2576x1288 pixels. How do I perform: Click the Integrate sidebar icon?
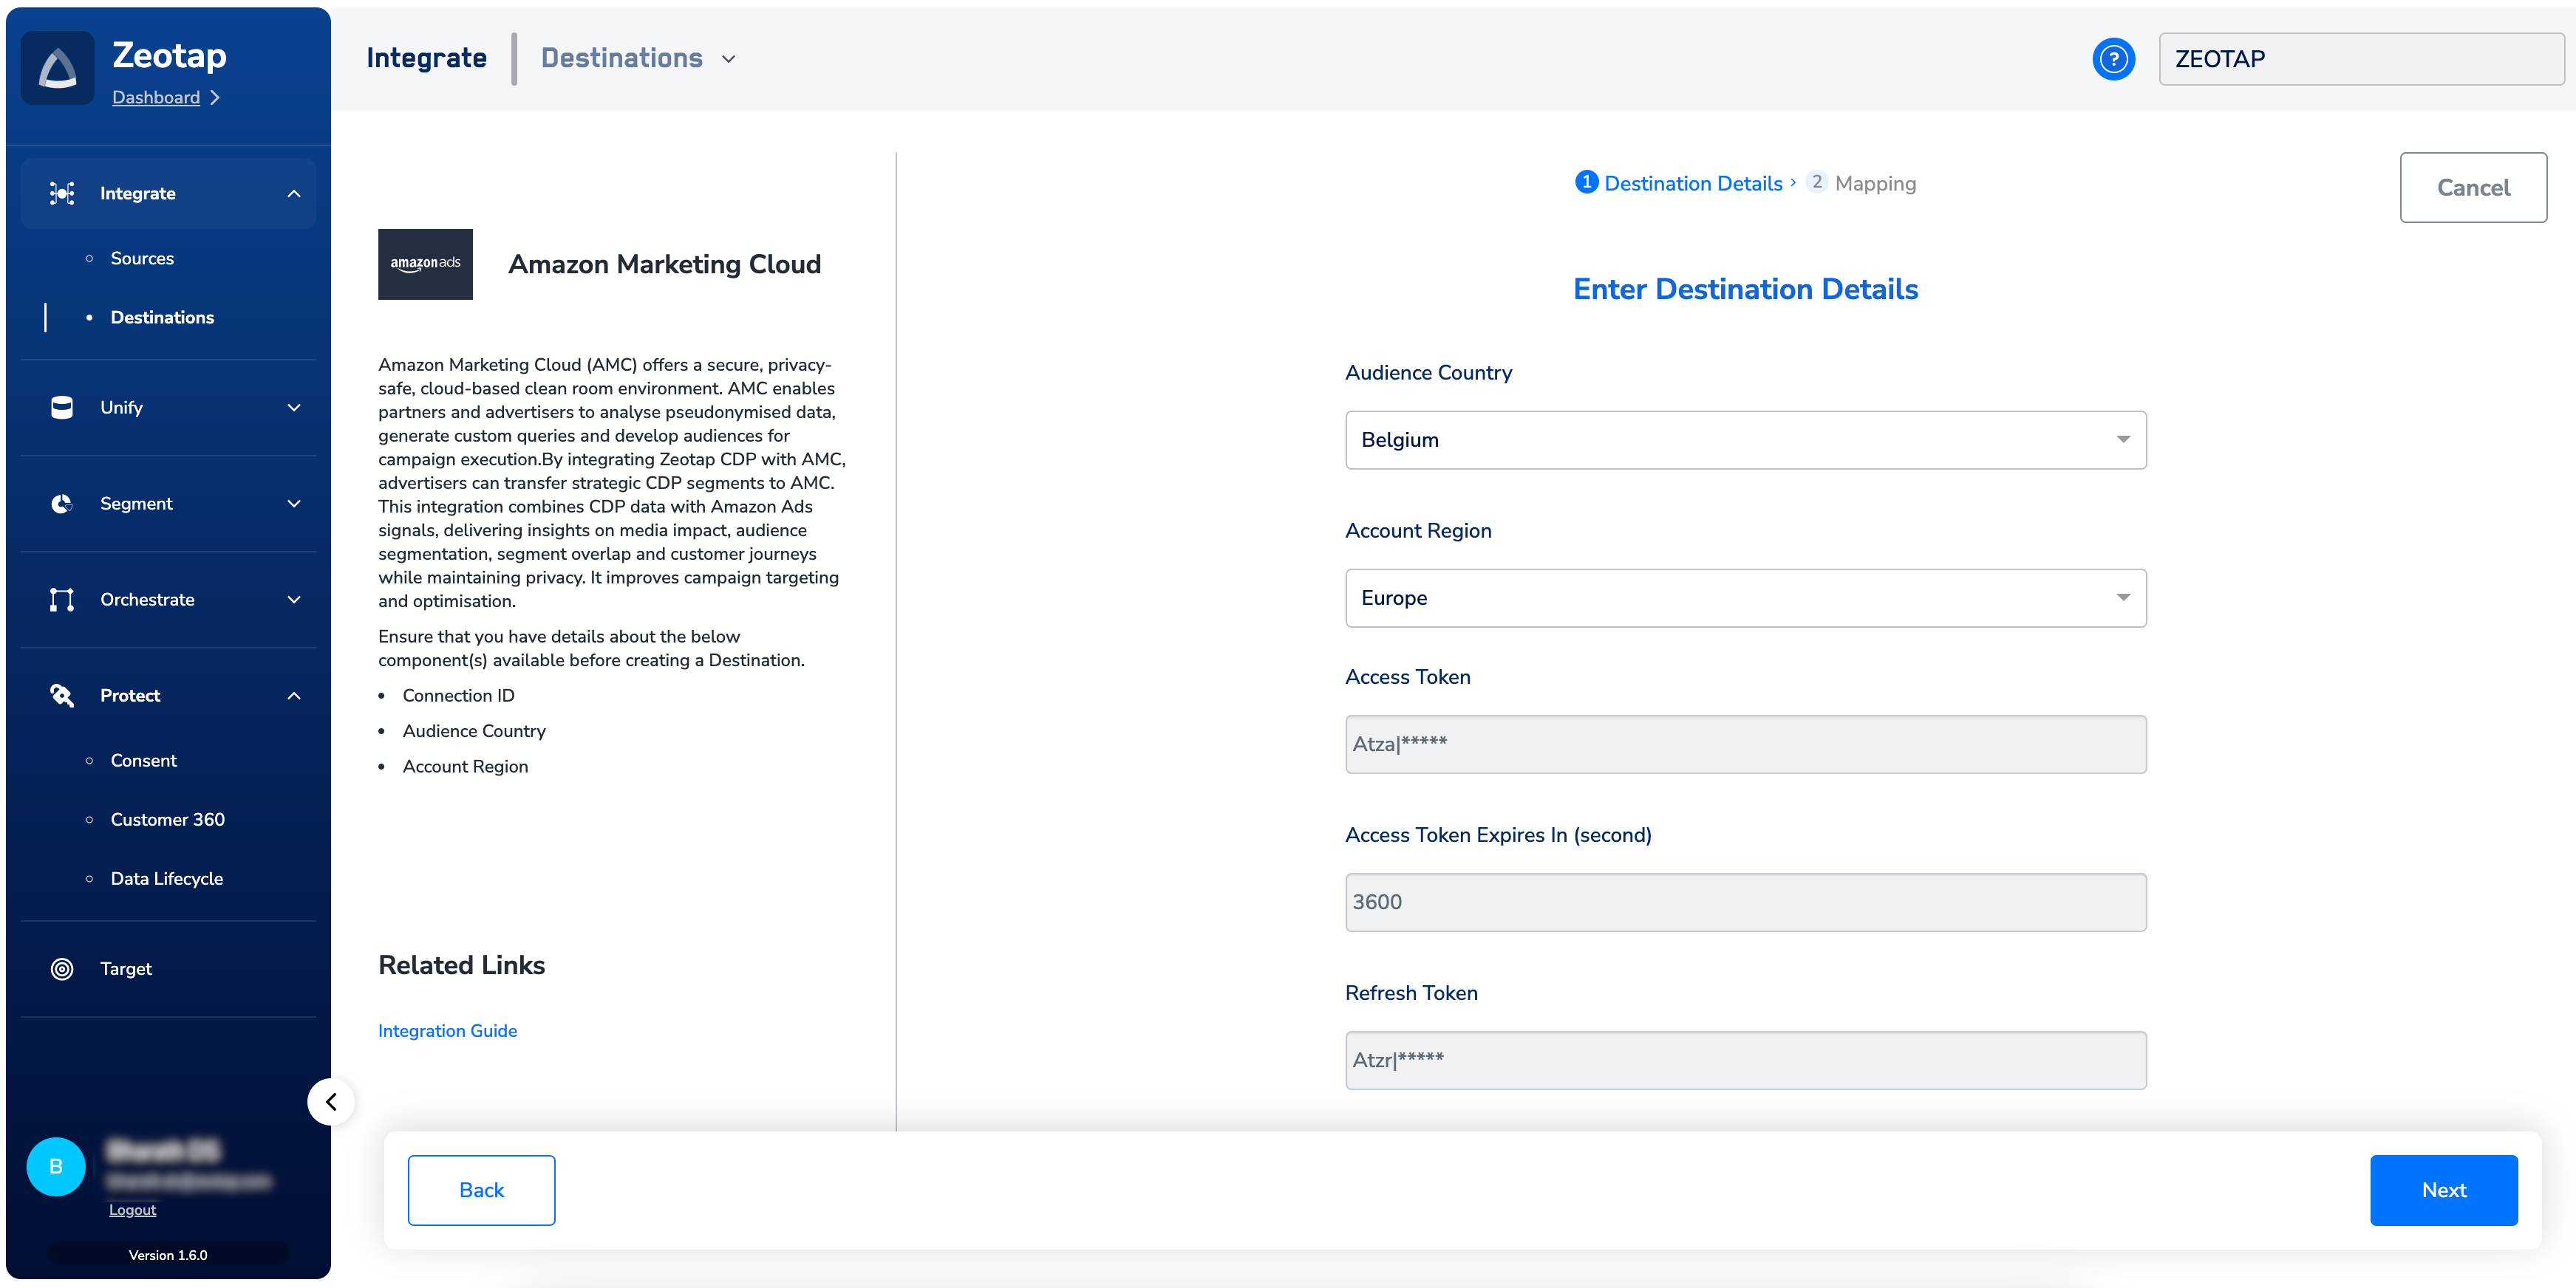tap(62, 193)
